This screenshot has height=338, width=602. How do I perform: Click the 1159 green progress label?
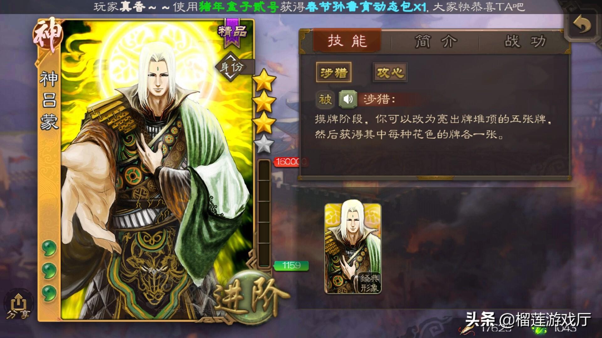click(x=291, y=266)
